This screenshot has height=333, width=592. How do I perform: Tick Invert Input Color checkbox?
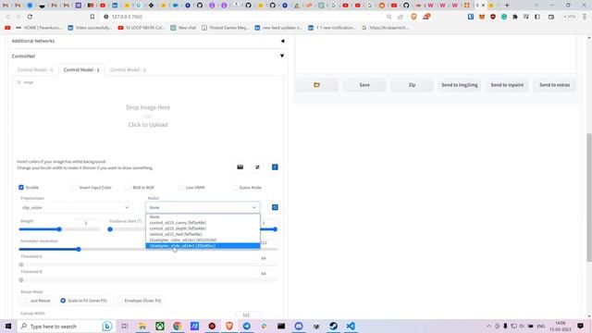click(74, 187)
